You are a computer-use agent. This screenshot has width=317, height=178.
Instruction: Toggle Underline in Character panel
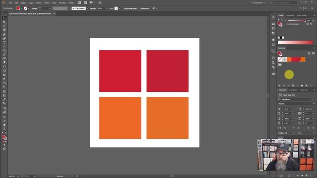click(x=309, y=128)
